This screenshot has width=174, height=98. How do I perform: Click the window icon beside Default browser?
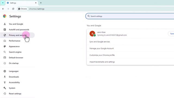click(x=5, y=57)
